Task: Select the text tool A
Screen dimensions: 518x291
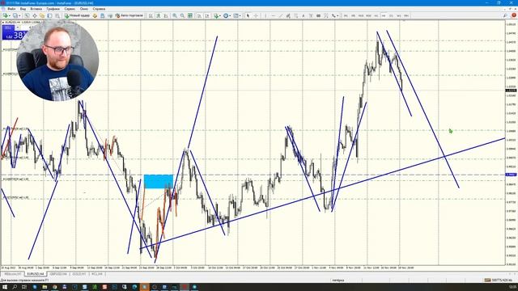Action: (x=304, y=15)
